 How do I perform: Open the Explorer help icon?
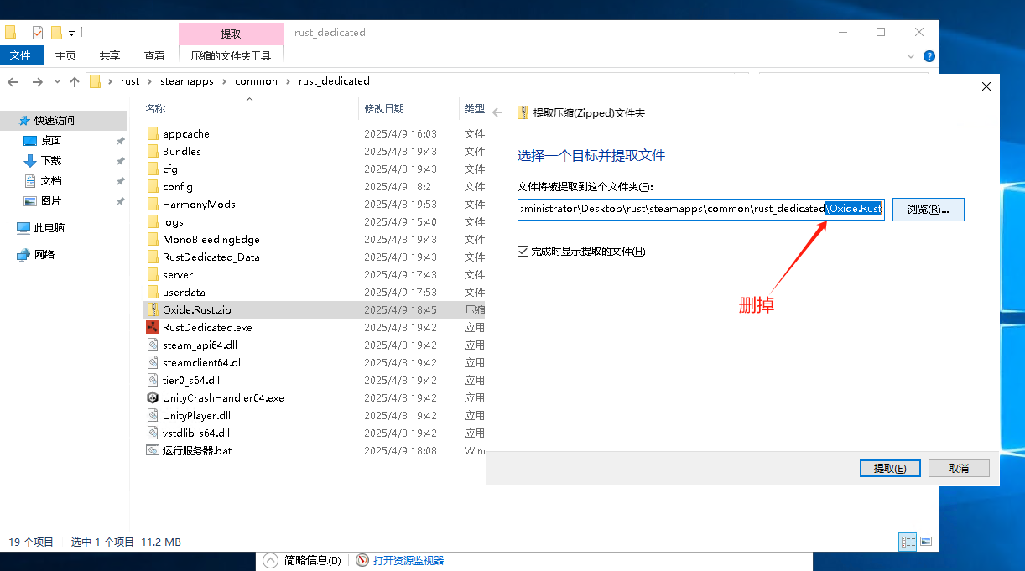pos(929,56)
